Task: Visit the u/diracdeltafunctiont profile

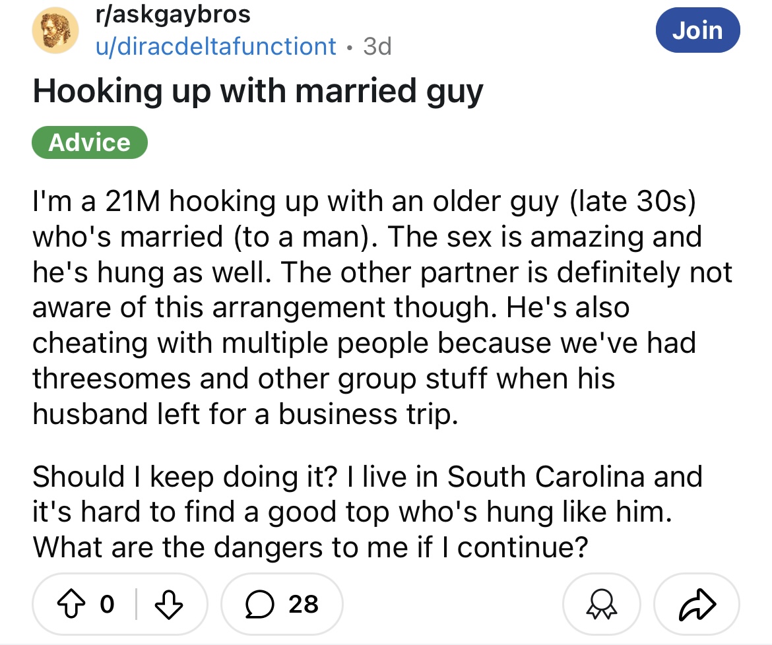Action: [216, 46]
